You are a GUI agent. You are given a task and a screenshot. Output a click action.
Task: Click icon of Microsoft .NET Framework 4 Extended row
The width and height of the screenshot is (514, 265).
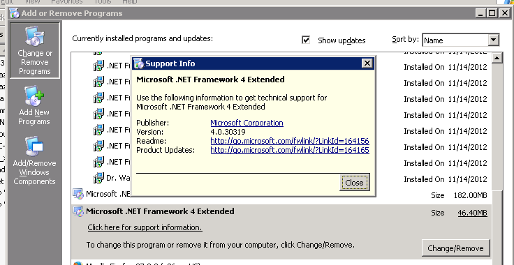[78, 211]
